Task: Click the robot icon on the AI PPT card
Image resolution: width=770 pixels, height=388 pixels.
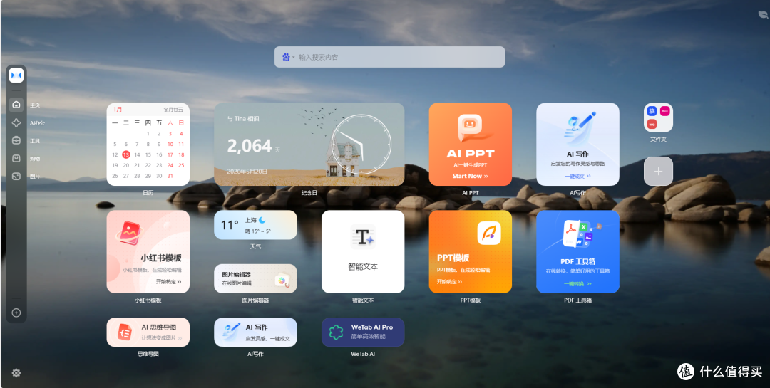Action: [470, 127]
